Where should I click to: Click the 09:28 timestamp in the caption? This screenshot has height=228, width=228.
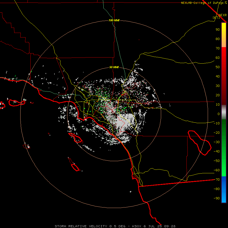point(170,226)
